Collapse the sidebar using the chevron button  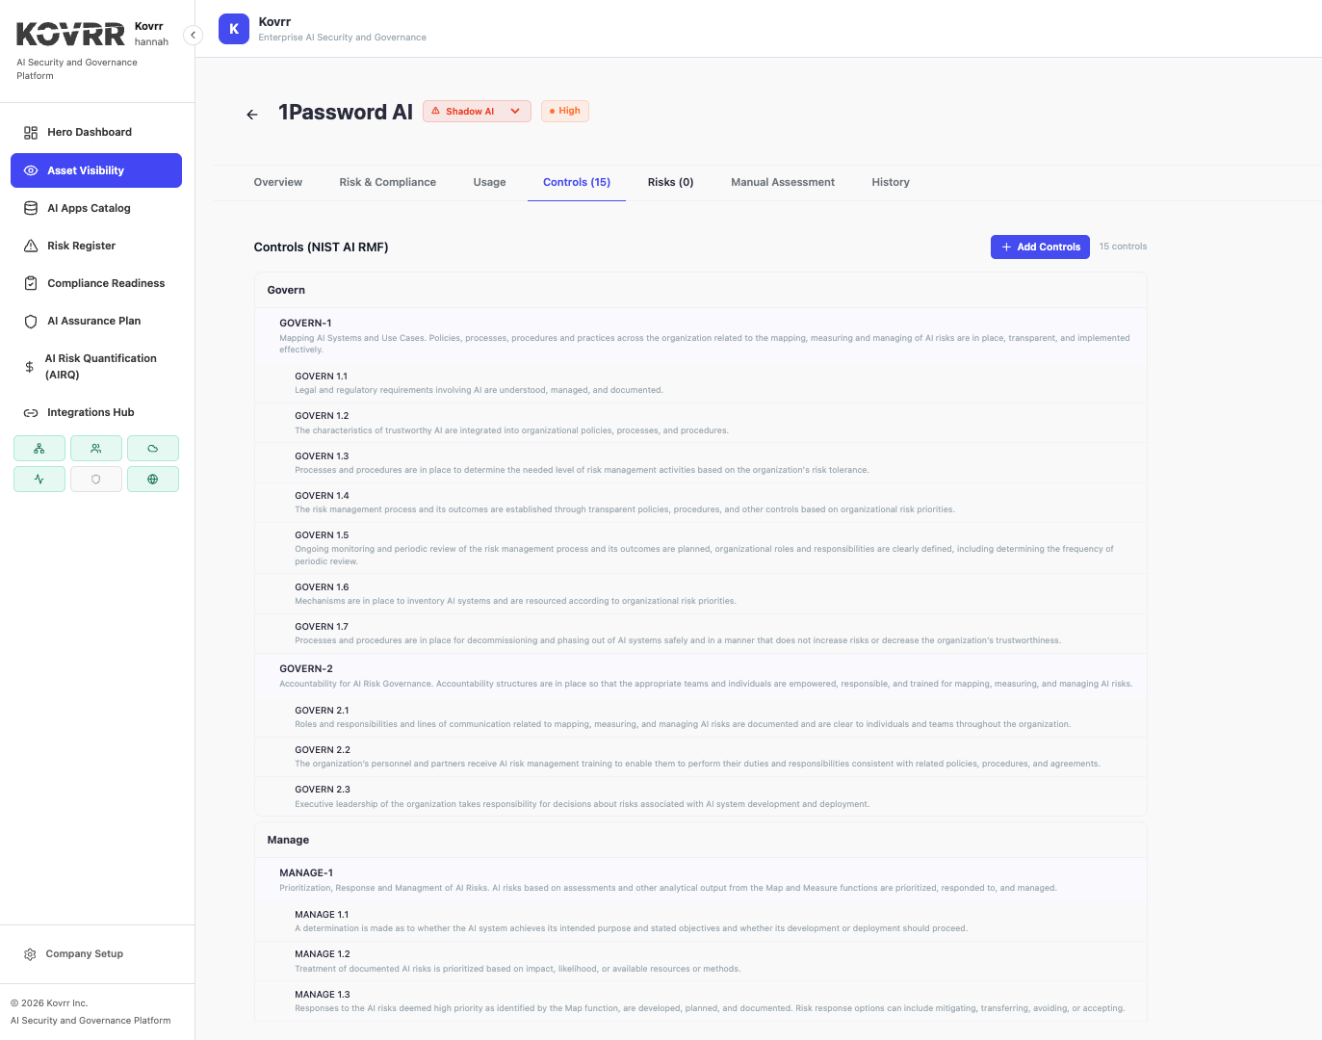coord(194,35)
